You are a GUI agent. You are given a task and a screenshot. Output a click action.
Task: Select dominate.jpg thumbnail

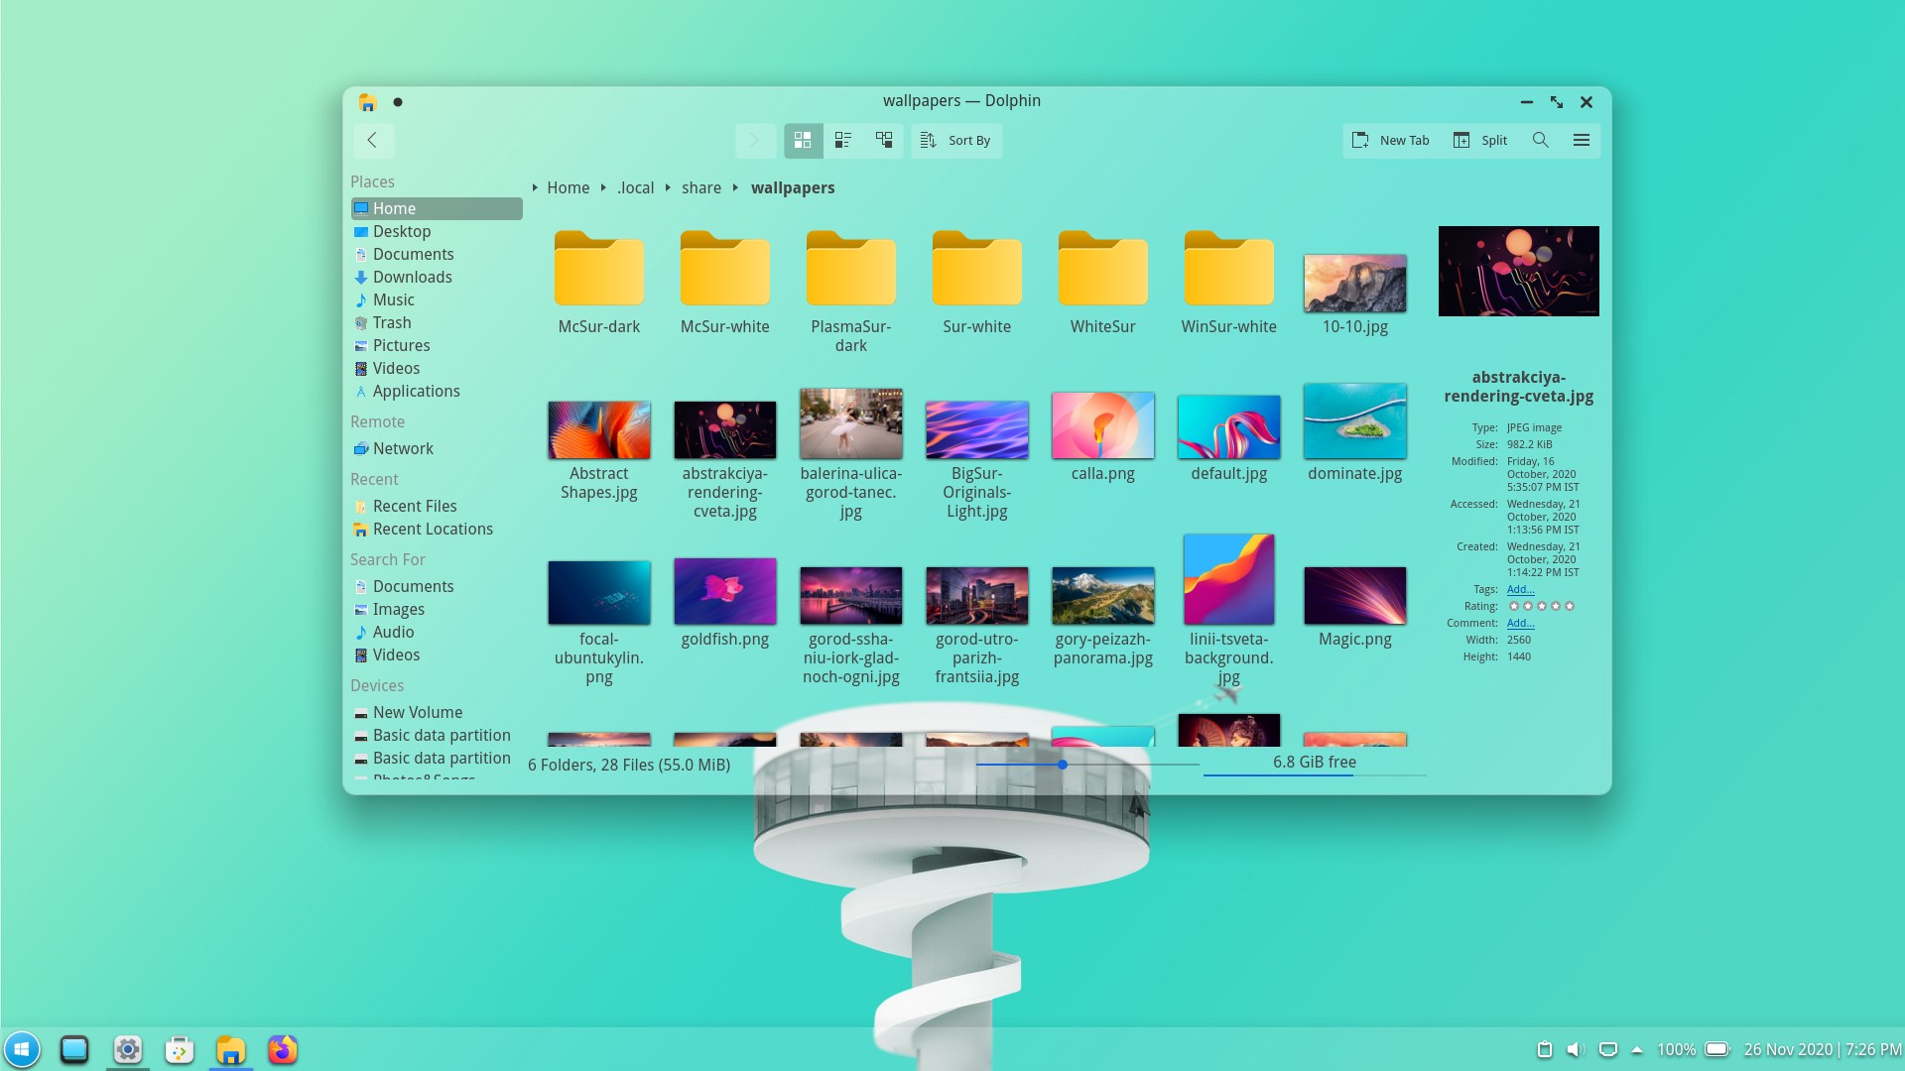tap(1355, 421)
